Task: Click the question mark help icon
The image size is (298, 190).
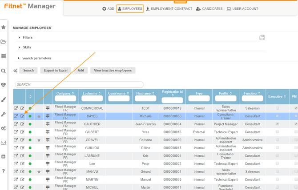Action: 4,171
